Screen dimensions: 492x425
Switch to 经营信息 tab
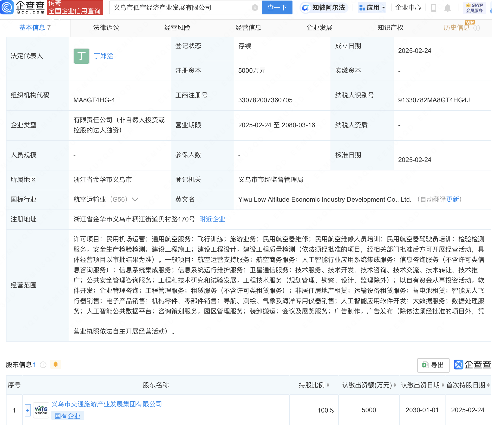click(x=248, y=28)
